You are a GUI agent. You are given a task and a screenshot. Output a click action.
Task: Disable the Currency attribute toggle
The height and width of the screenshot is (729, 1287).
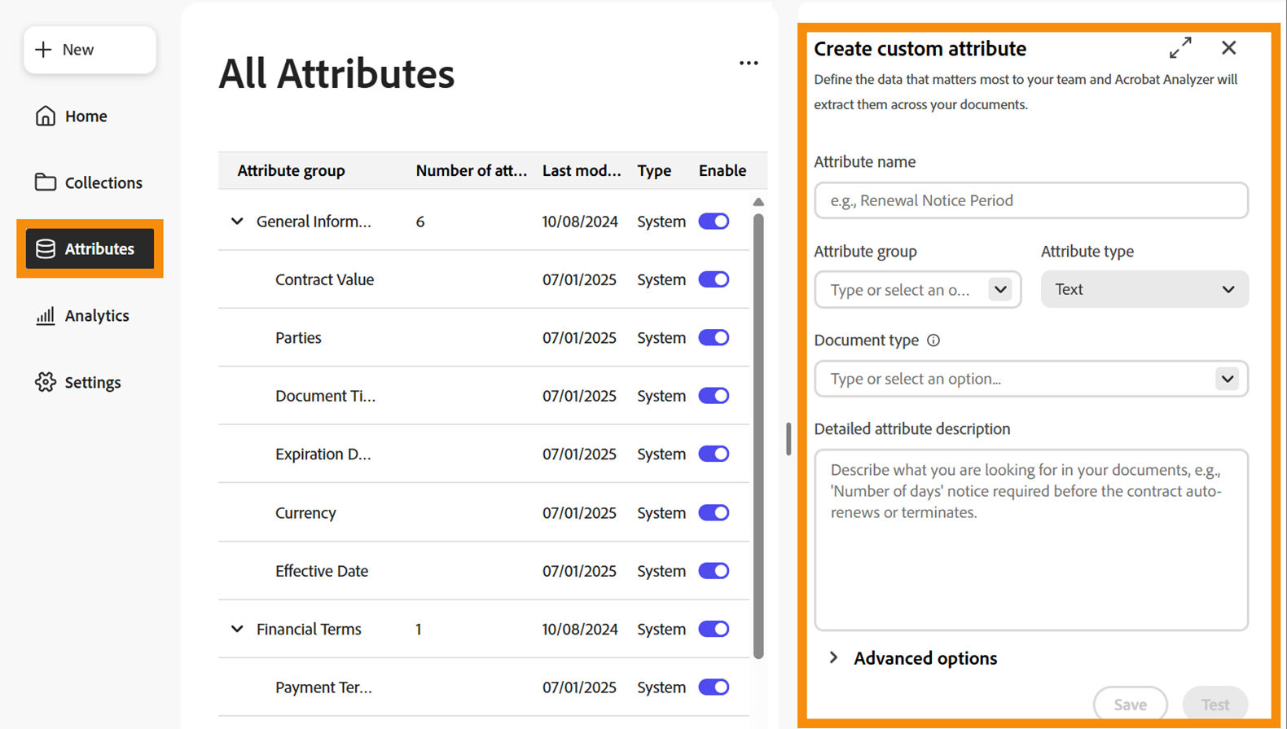click(714, 512)
